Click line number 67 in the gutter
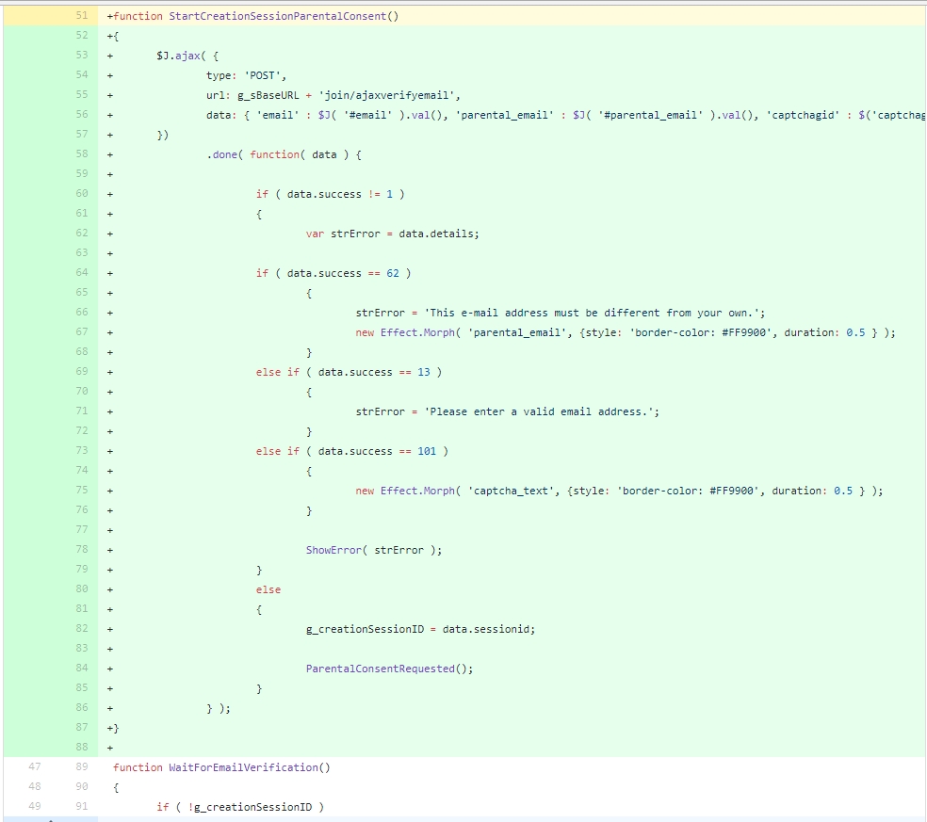 [x=82, y=331]
